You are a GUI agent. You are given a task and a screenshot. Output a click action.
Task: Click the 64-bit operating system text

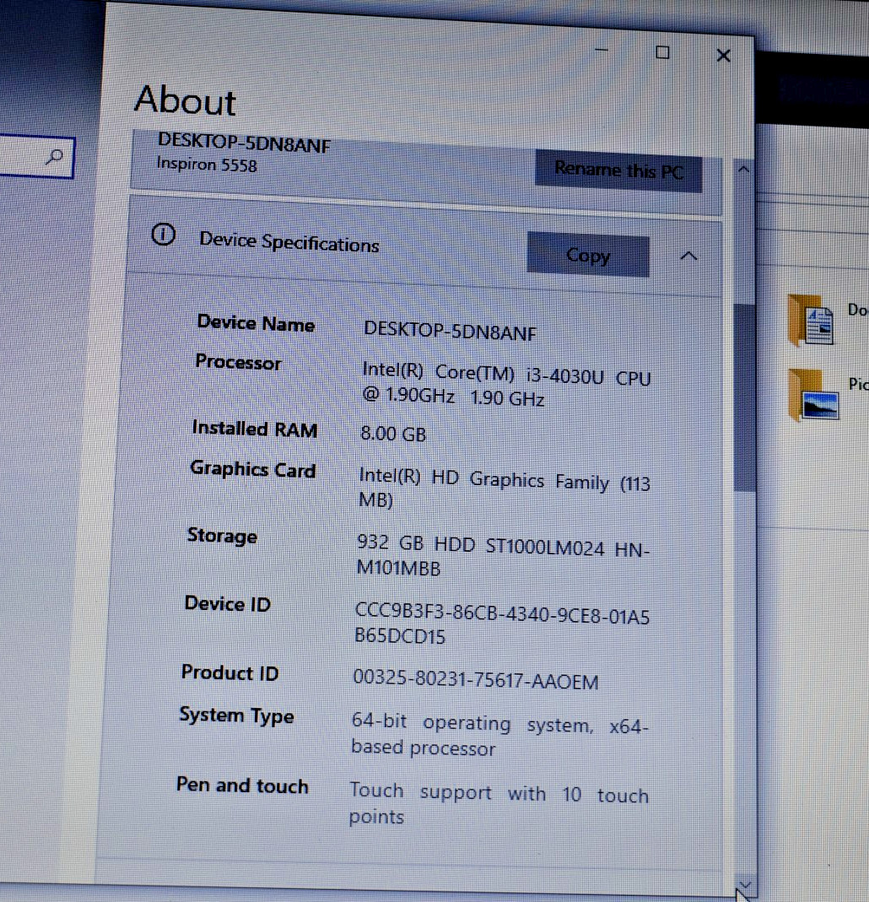(x=499, y=735)
